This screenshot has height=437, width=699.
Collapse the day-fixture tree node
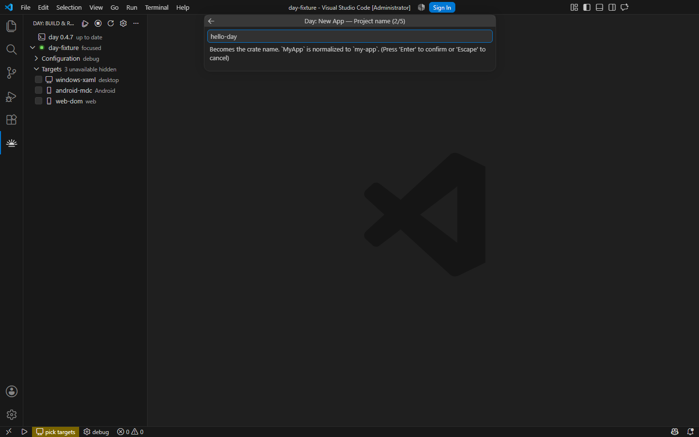coord(33,48)
